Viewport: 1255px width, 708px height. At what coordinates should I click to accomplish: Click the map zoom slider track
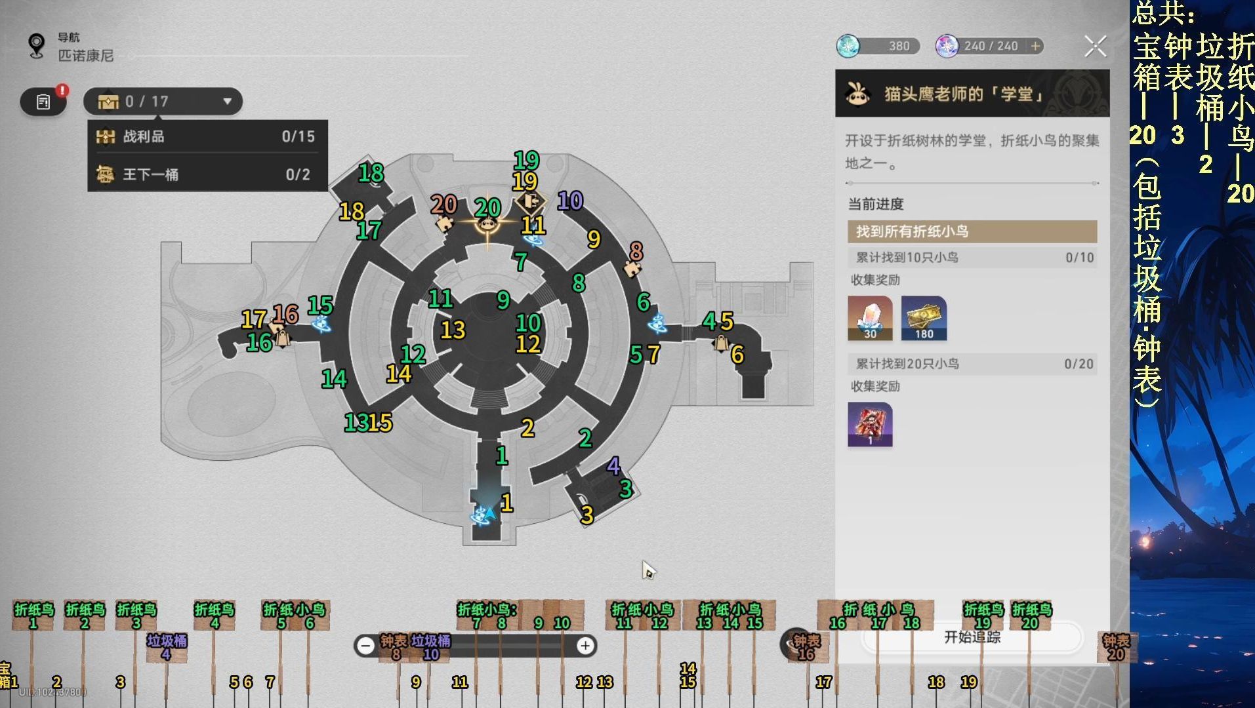(476, 646)
